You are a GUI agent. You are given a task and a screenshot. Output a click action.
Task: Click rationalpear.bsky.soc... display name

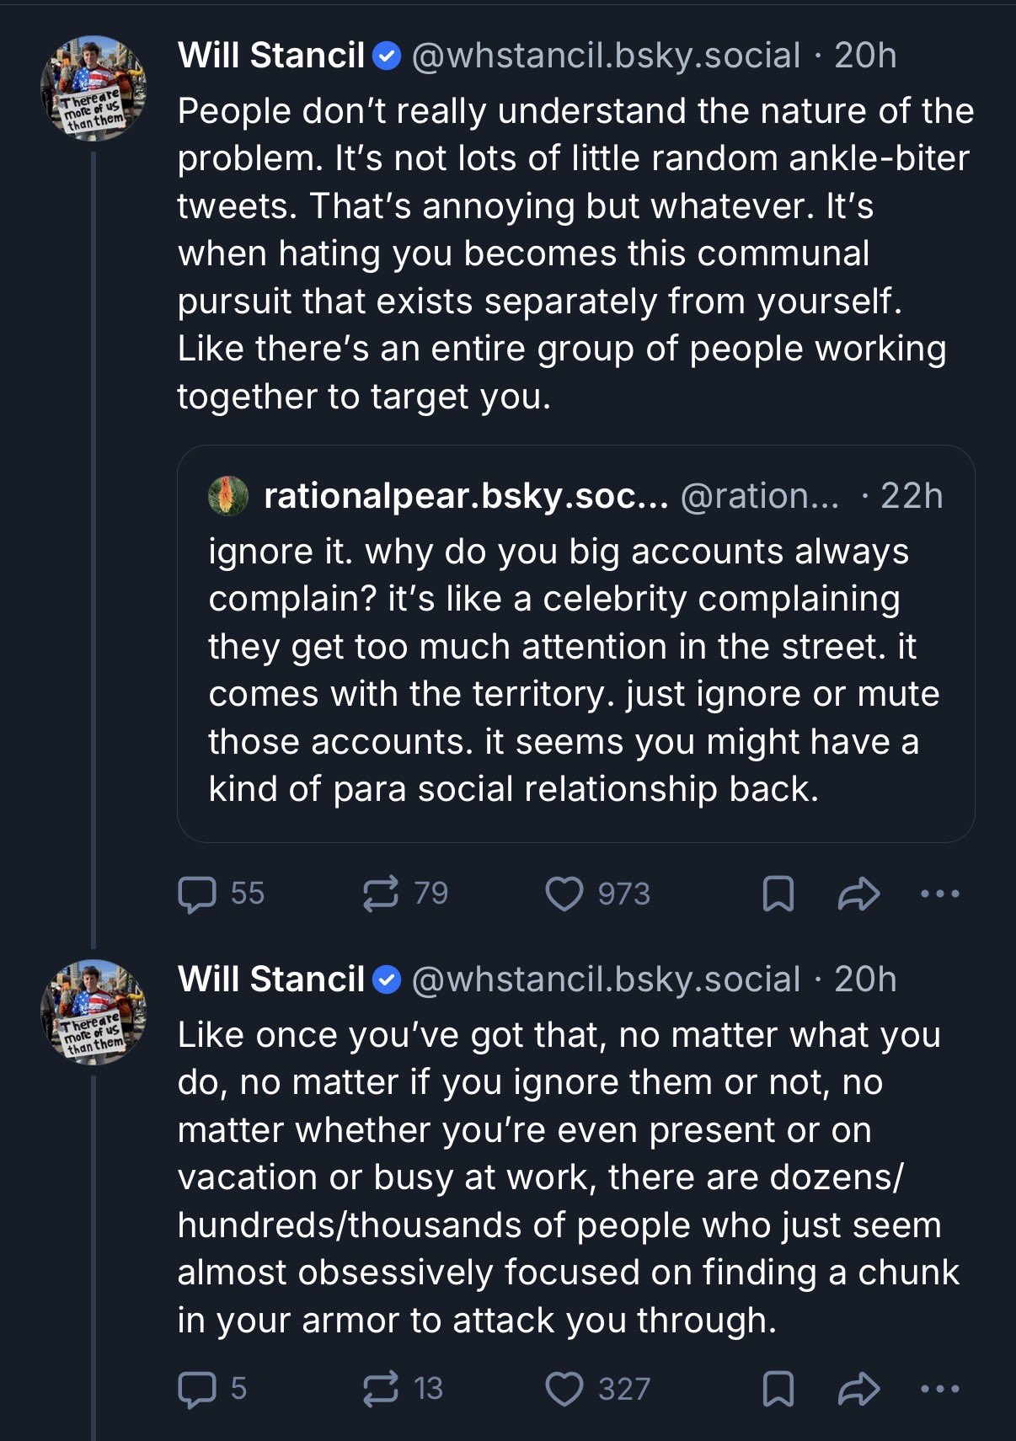tap(465, 496)
